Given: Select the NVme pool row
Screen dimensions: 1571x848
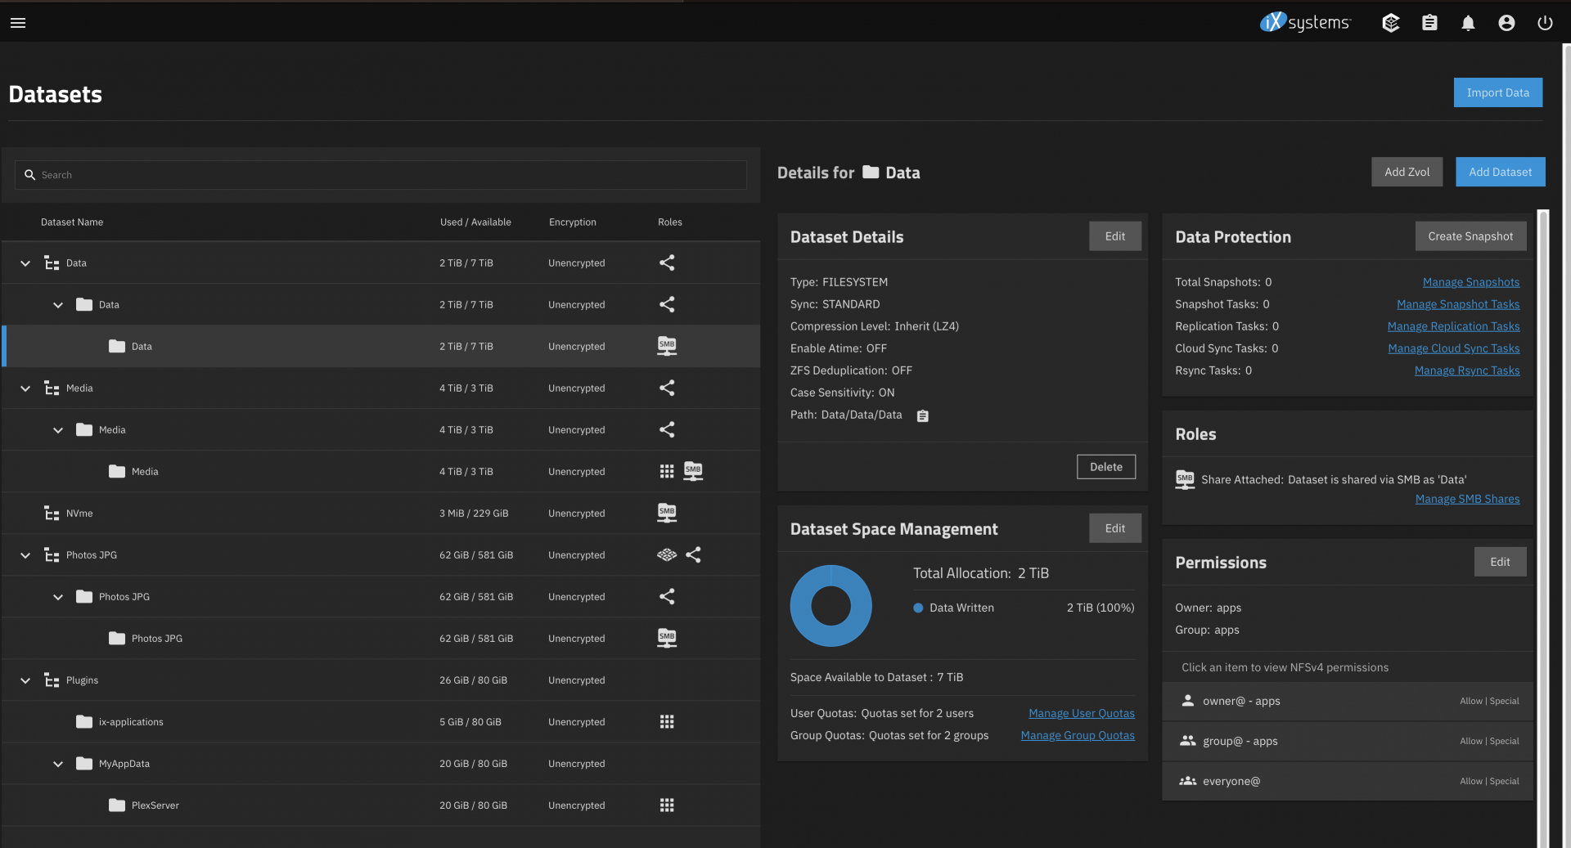Looking at the screenshot, I should click(380, 513).
